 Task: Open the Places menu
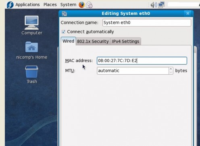coord(50,4)
